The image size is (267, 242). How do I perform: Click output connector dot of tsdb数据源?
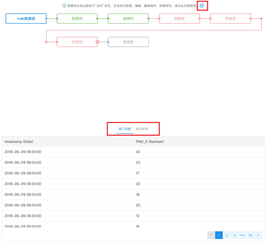[x=46, y=19]
